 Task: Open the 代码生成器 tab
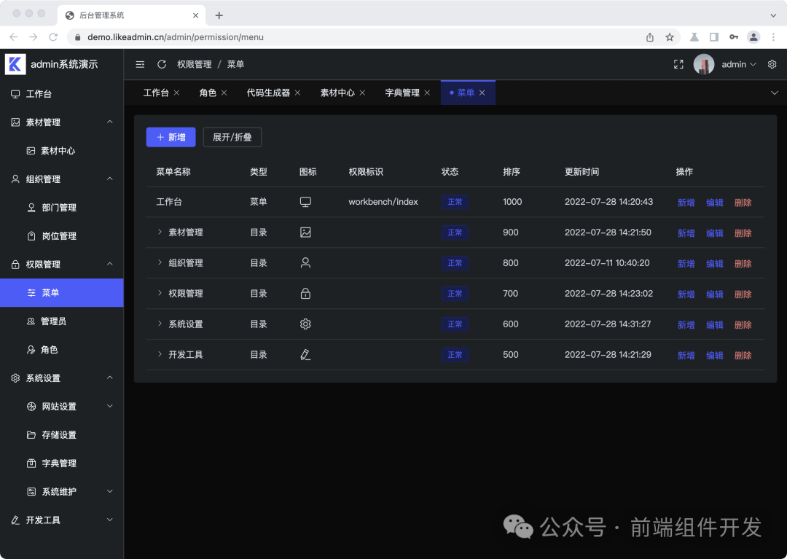click(x=269, y=93)
